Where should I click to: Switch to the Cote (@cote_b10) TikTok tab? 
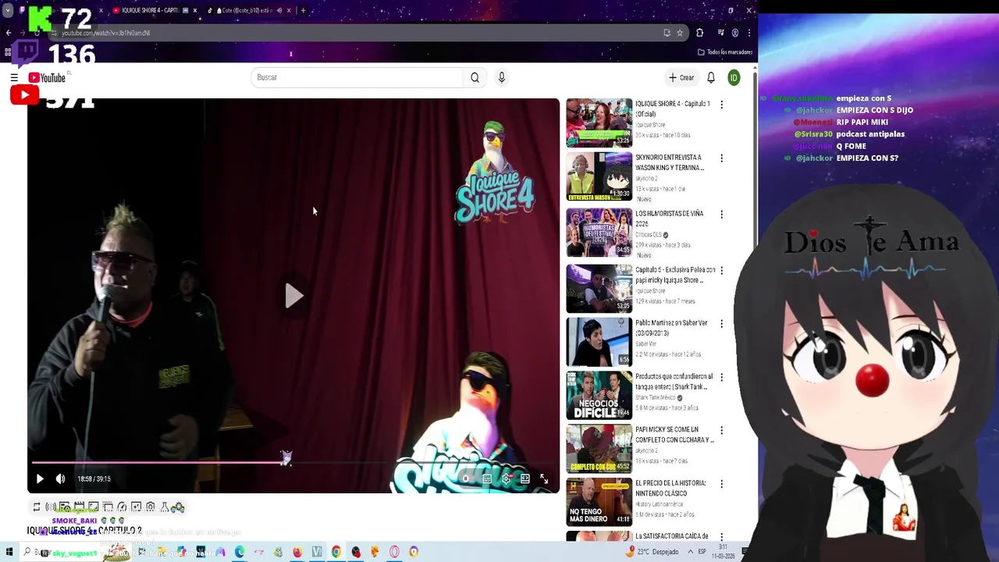pyautogui.click(x=248, y=10)
